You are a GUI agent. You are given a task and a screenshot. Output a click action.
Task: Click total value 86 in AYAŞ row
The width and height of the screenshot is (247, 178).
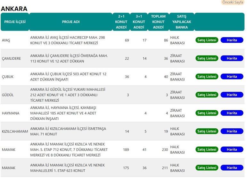click(166, 40)
